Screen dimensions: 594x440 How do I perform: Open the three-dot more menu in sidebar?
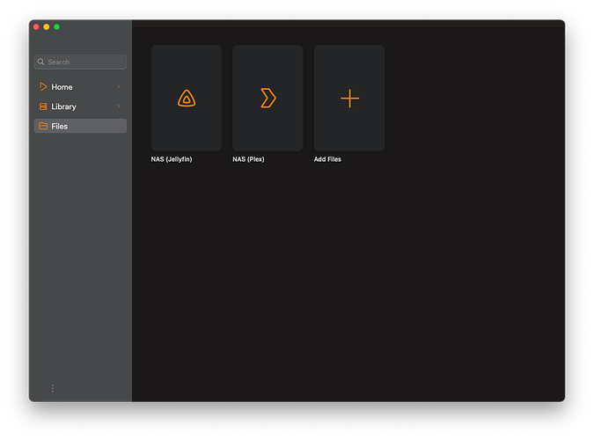click(x=52, y=388)
